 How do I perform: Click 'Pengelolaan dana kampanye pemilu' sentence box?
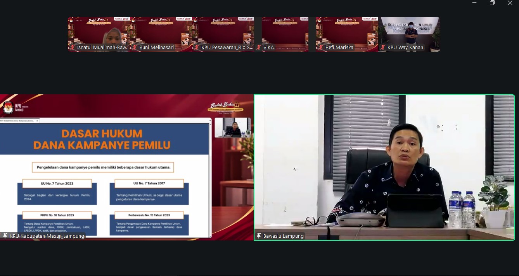tap(103, 167)
